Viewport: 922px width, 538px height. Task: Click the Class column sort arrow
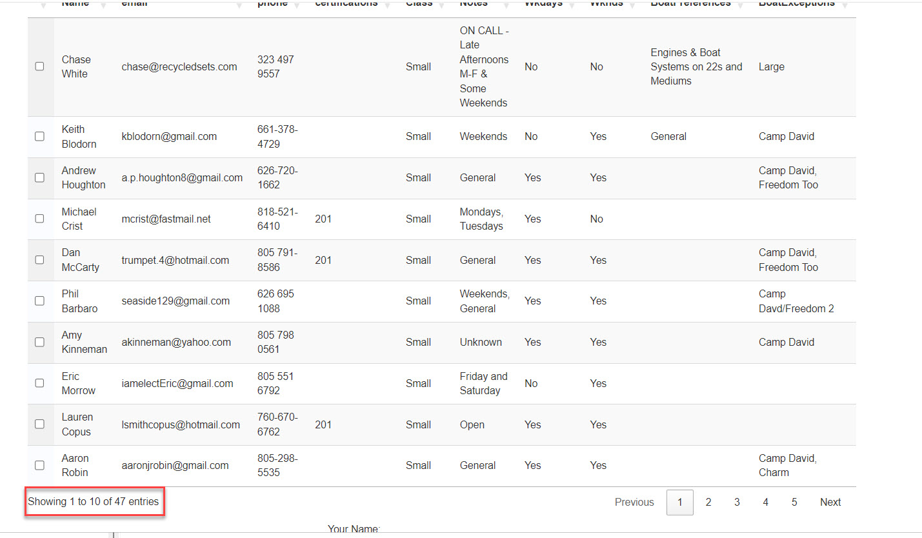click(x=441, y=6)
